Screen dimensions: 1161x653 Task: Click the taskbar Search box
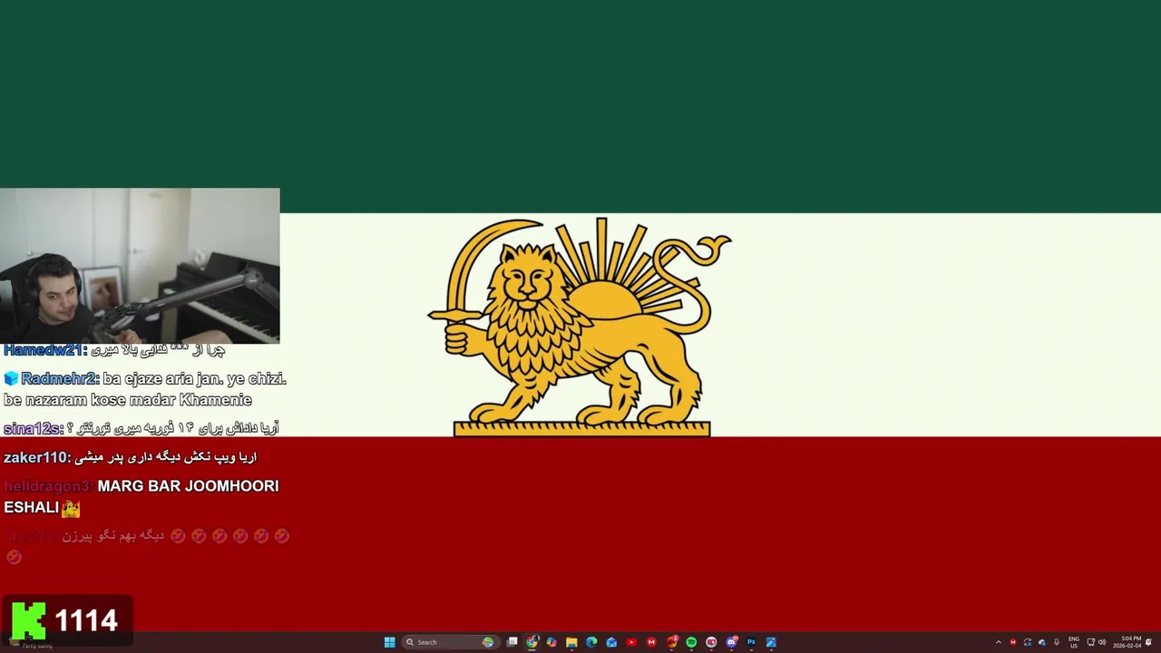coord(451,642)
